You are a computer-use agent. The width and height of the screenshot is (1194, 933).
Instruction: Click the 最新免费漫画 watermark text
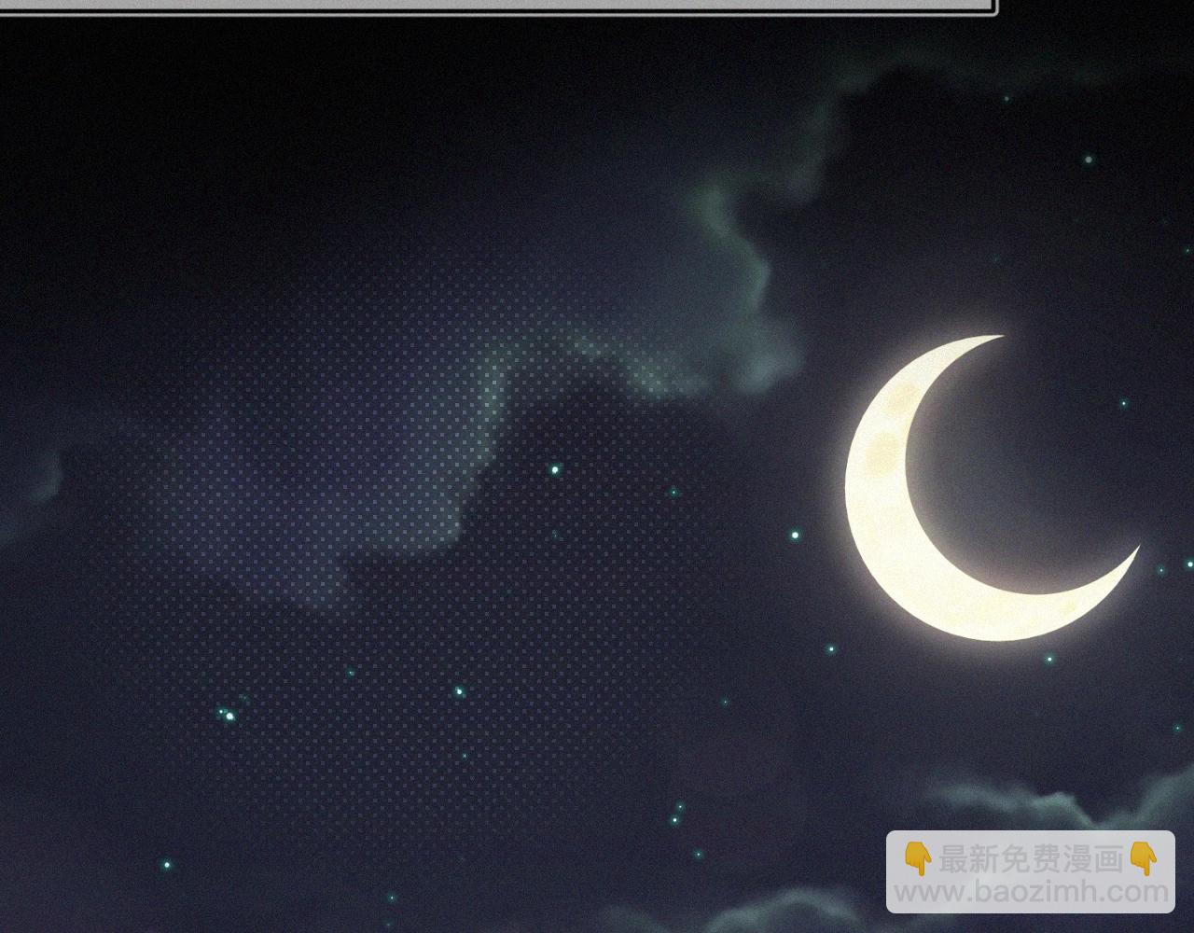(1031, 858)
